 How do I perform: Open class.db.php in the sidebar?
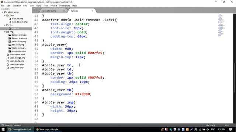17,19
